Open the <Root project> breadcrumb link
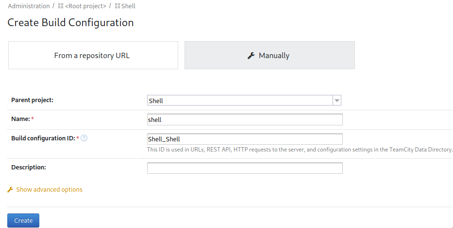453x228 pixels. [x=85, y=6]
